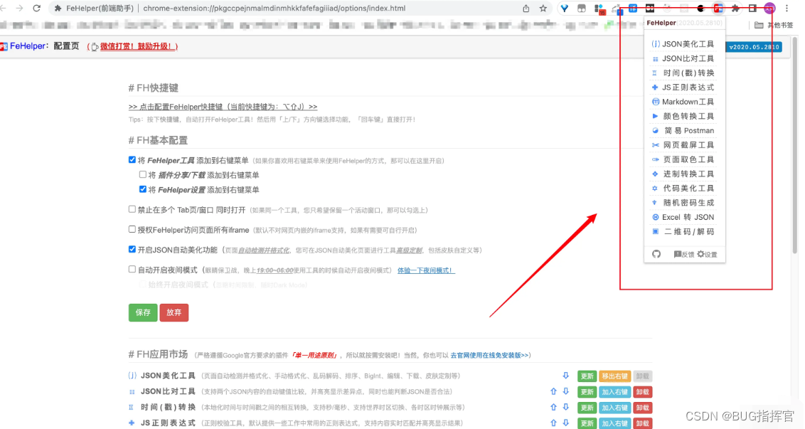Open 去官网使用在线免安装版 link
This screenshot has height=429, width=805.
[x=489, y=355]
